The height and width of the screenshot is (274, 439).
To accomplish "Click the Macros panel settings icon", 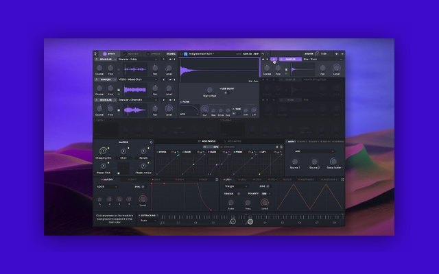I will [x=151, y=142].
